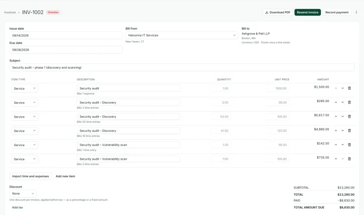The width and height of the screenshot is (364, 215).
Task: Focus the Due date field 09/28/2026
Action: pos(66,50)
